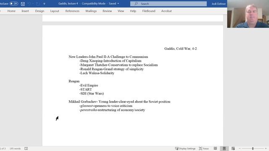Open the Insert ribbon tab
This screenshot has width=269, height=151.
pyautogui.click(x=25, y=11)
